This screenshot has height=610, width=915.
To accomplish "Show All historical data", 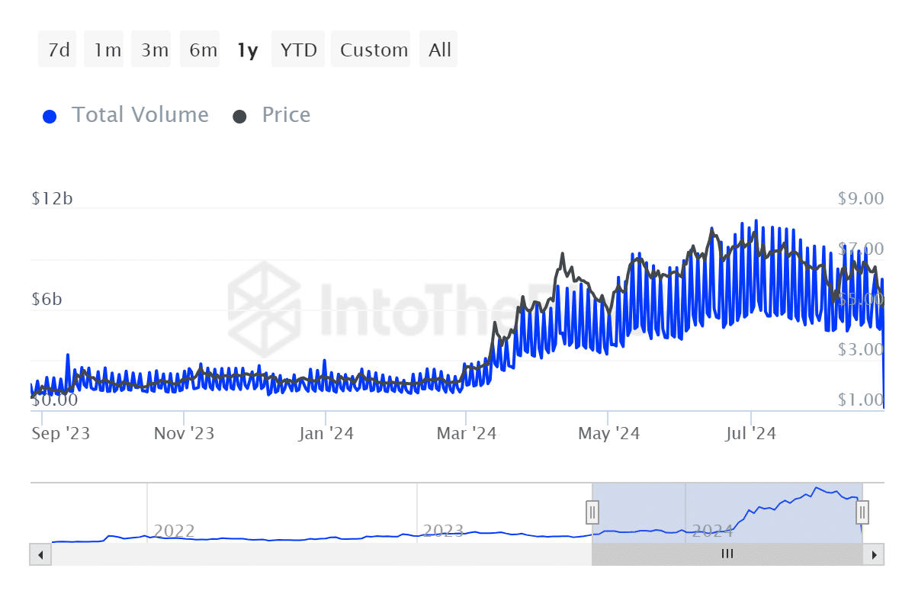I will pos(440,50).
